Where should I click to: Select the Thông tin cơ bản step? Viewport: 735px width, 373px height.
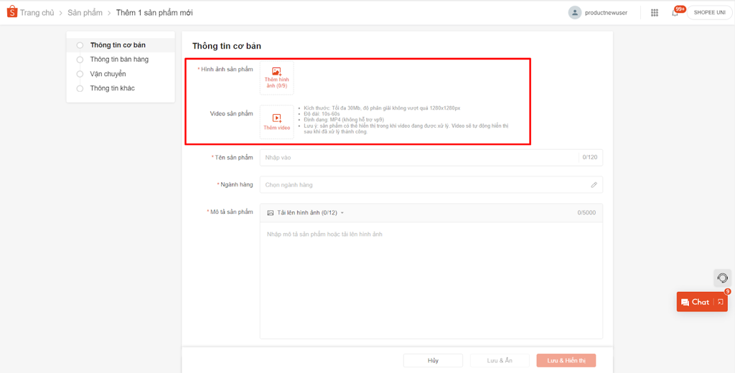coord(118,45)
